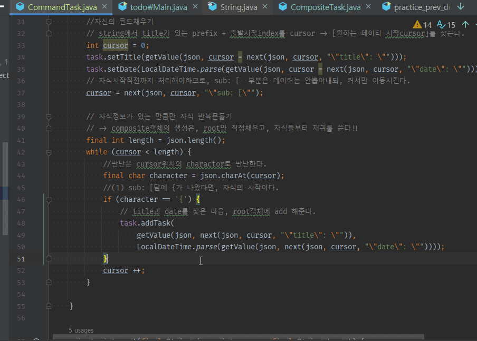The image size is (477, 341).
Task: Click line number 46 in gutter
Action: [21, 200]
